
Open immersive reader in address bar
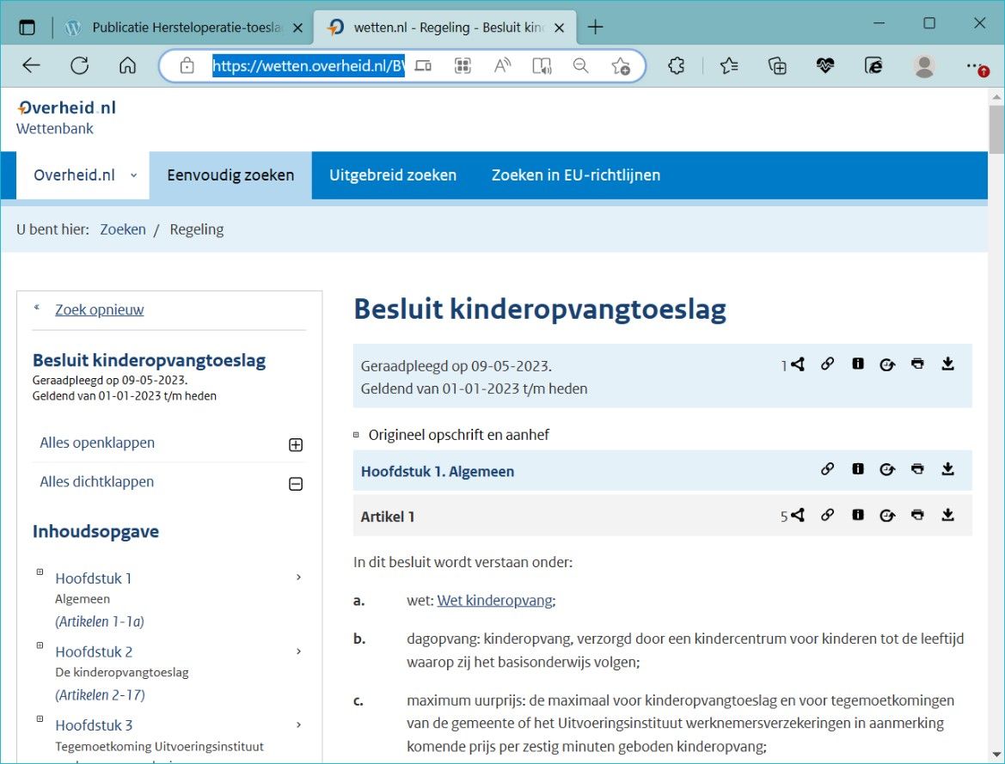click(x=542, y=65)
